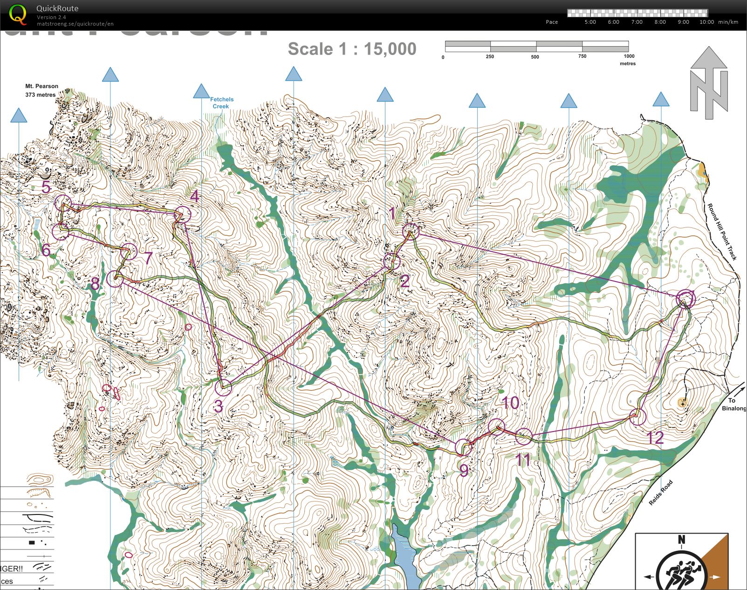
Task: Click the Version 2.4 label
Action: click(x=51, y=17)
